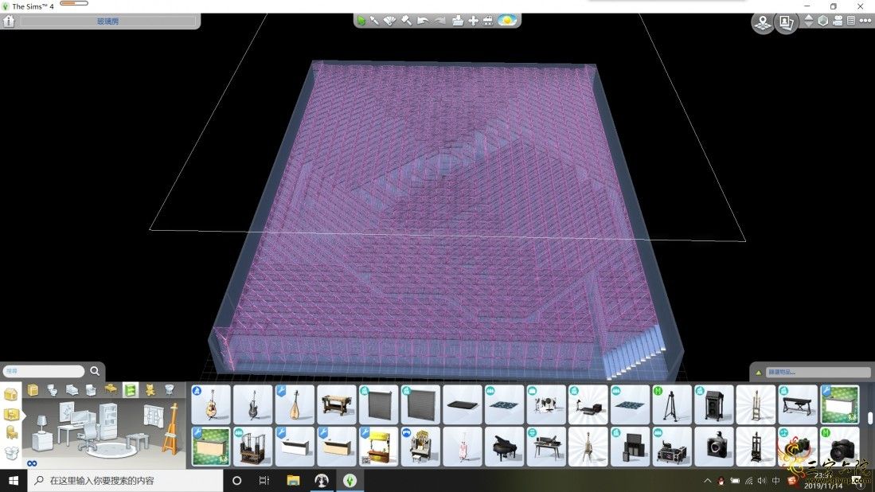The height and width of the screenshot is (492, 875).
Task: Choose the camera tripod item
Action: coord(672,404)
